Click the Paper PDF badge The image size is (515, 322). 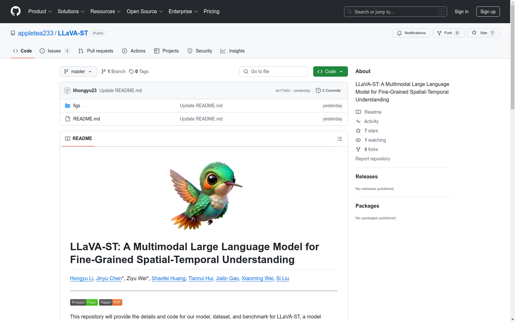pyautogui.click(x=111, y=302)
